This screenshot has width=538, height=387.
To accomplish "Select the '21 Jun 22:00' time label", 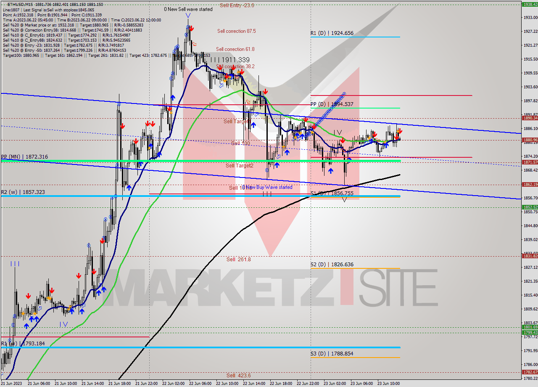I will [x=146, y=384].
